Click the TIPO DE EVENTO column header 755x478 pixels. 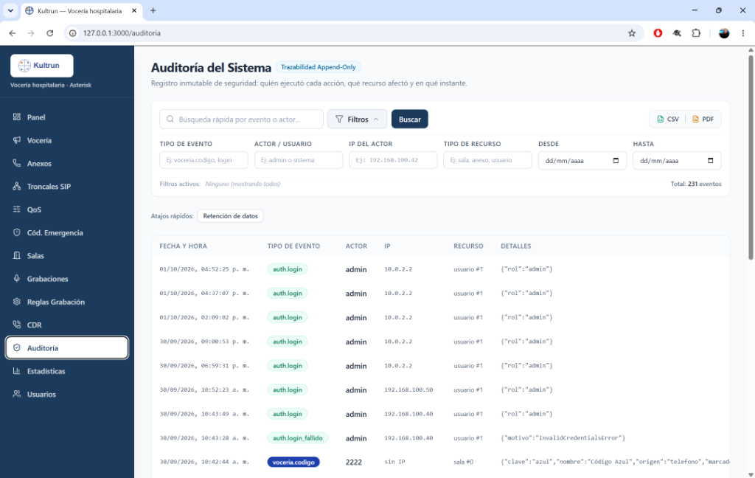pyautogui.click(x=293, y=246)
